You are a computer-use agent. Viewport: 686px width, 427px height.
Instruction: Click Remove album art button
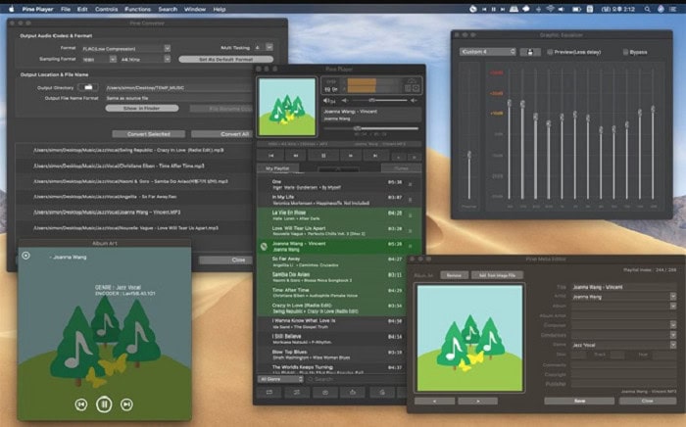click(454, 275)
